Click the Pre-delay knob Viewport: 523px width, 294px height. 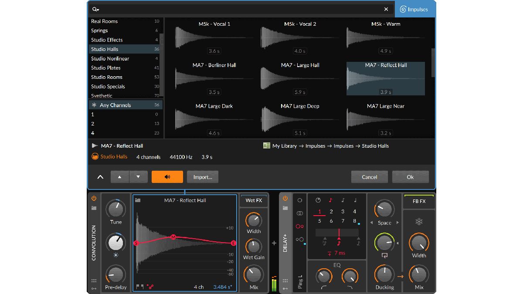pos(116,275)
